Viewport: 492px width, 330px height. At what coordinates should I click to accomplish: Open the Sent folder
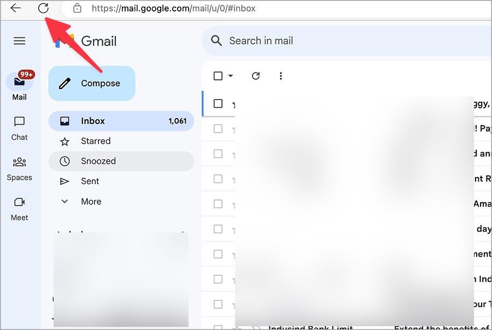tap(121, 181)
